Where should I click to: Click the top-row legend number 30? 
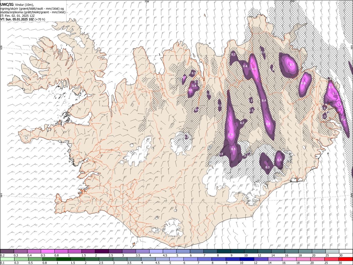(x=341, y=255)
